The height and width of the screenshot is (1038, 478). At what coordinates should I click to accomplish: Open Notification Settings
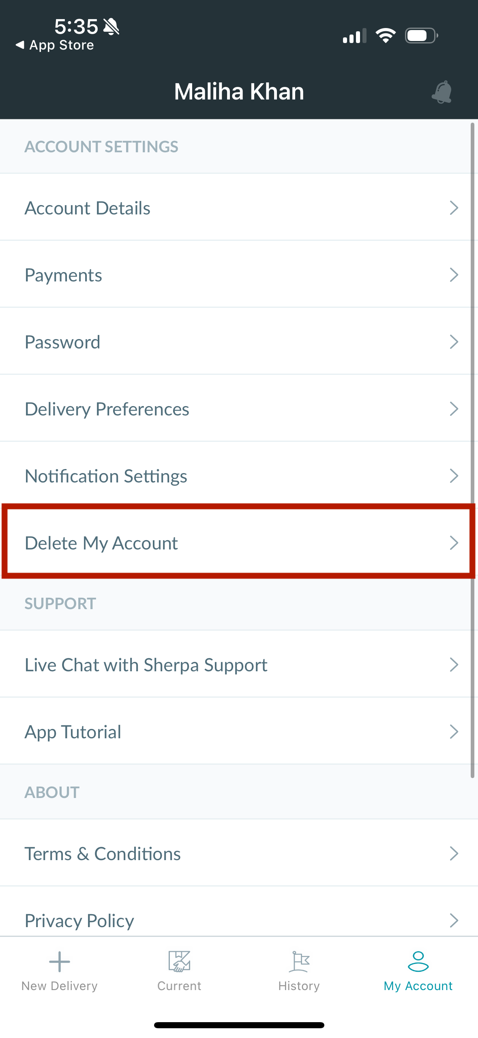tap(239, 476)
